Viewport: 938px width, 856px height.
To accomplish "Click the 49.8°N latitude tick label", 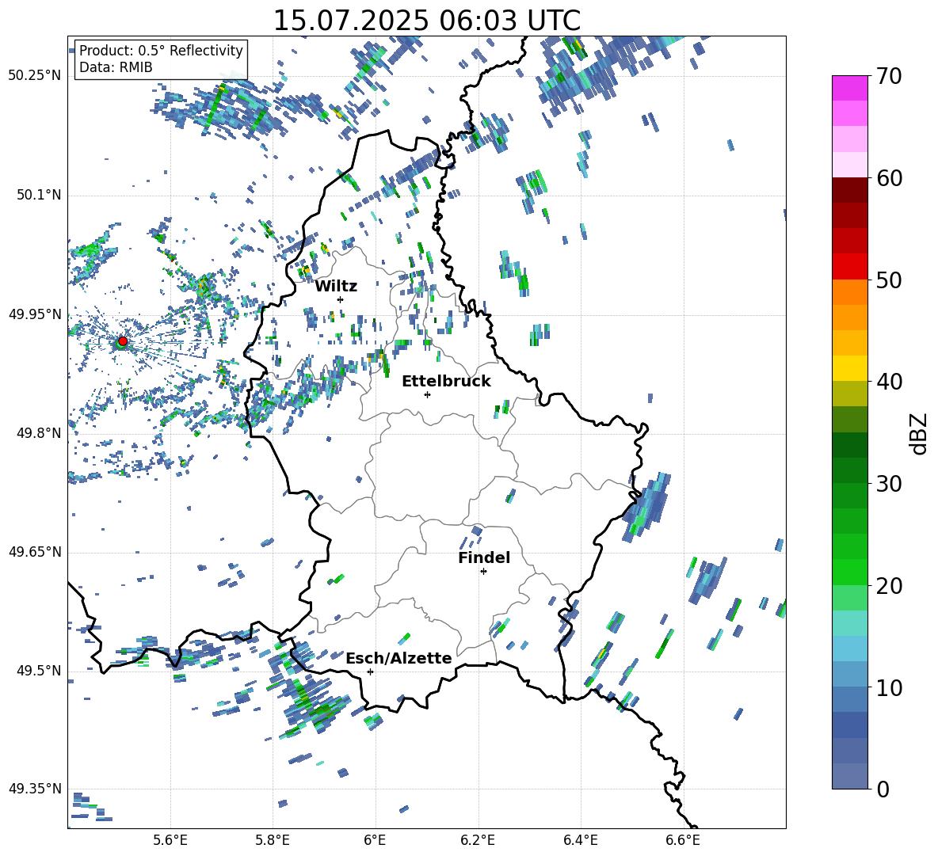I will tap(39, 433).
